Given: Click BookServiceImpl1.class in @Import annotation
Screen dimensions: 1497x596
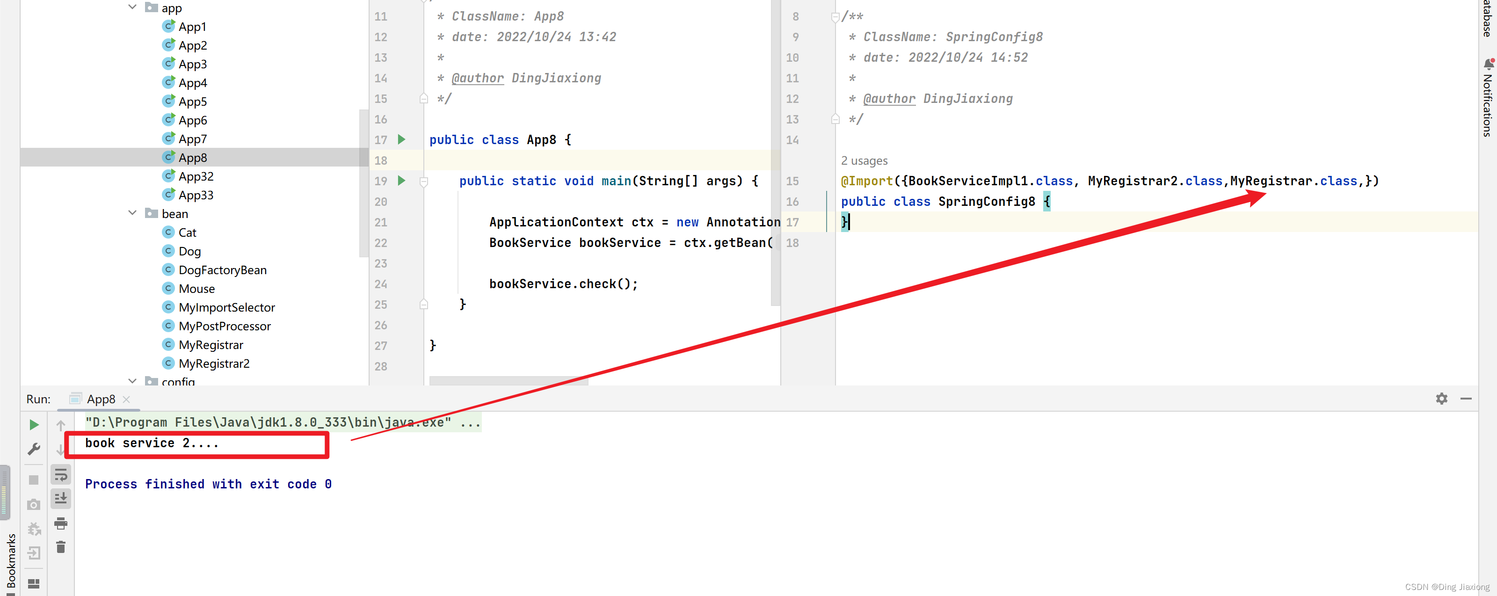Looking at the screenshot, I should coord(990,181).
